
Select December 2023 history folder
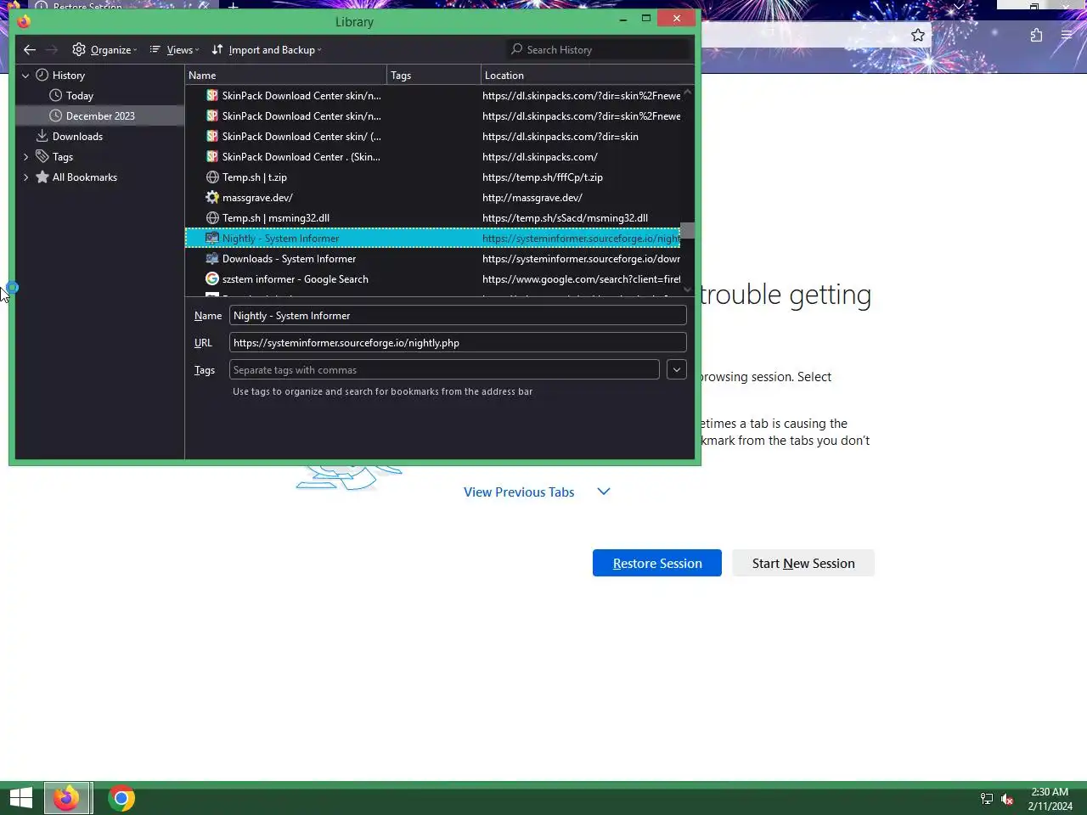coord(100,116)
